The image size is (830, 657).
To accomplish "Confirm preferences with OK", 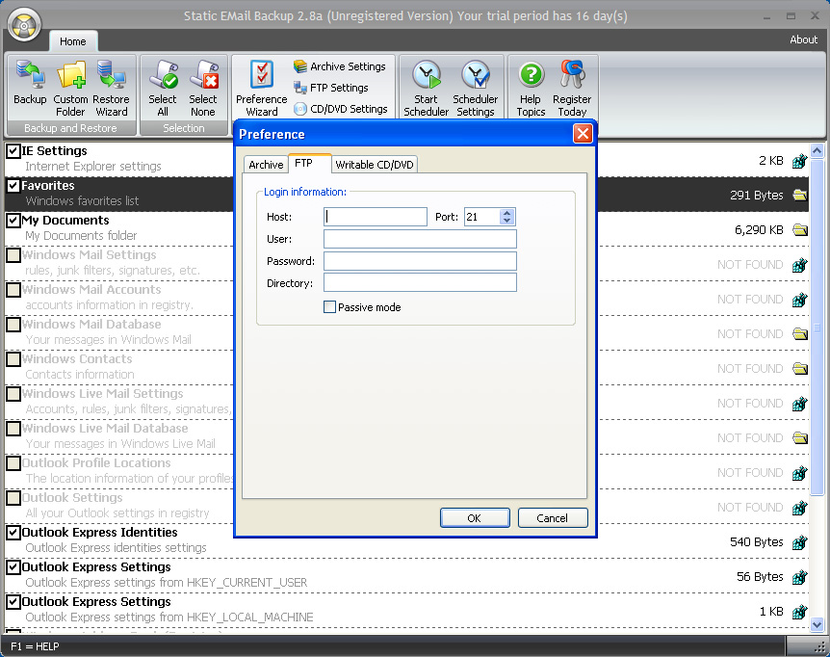I will pyautogui.click(x=475, y=517).
